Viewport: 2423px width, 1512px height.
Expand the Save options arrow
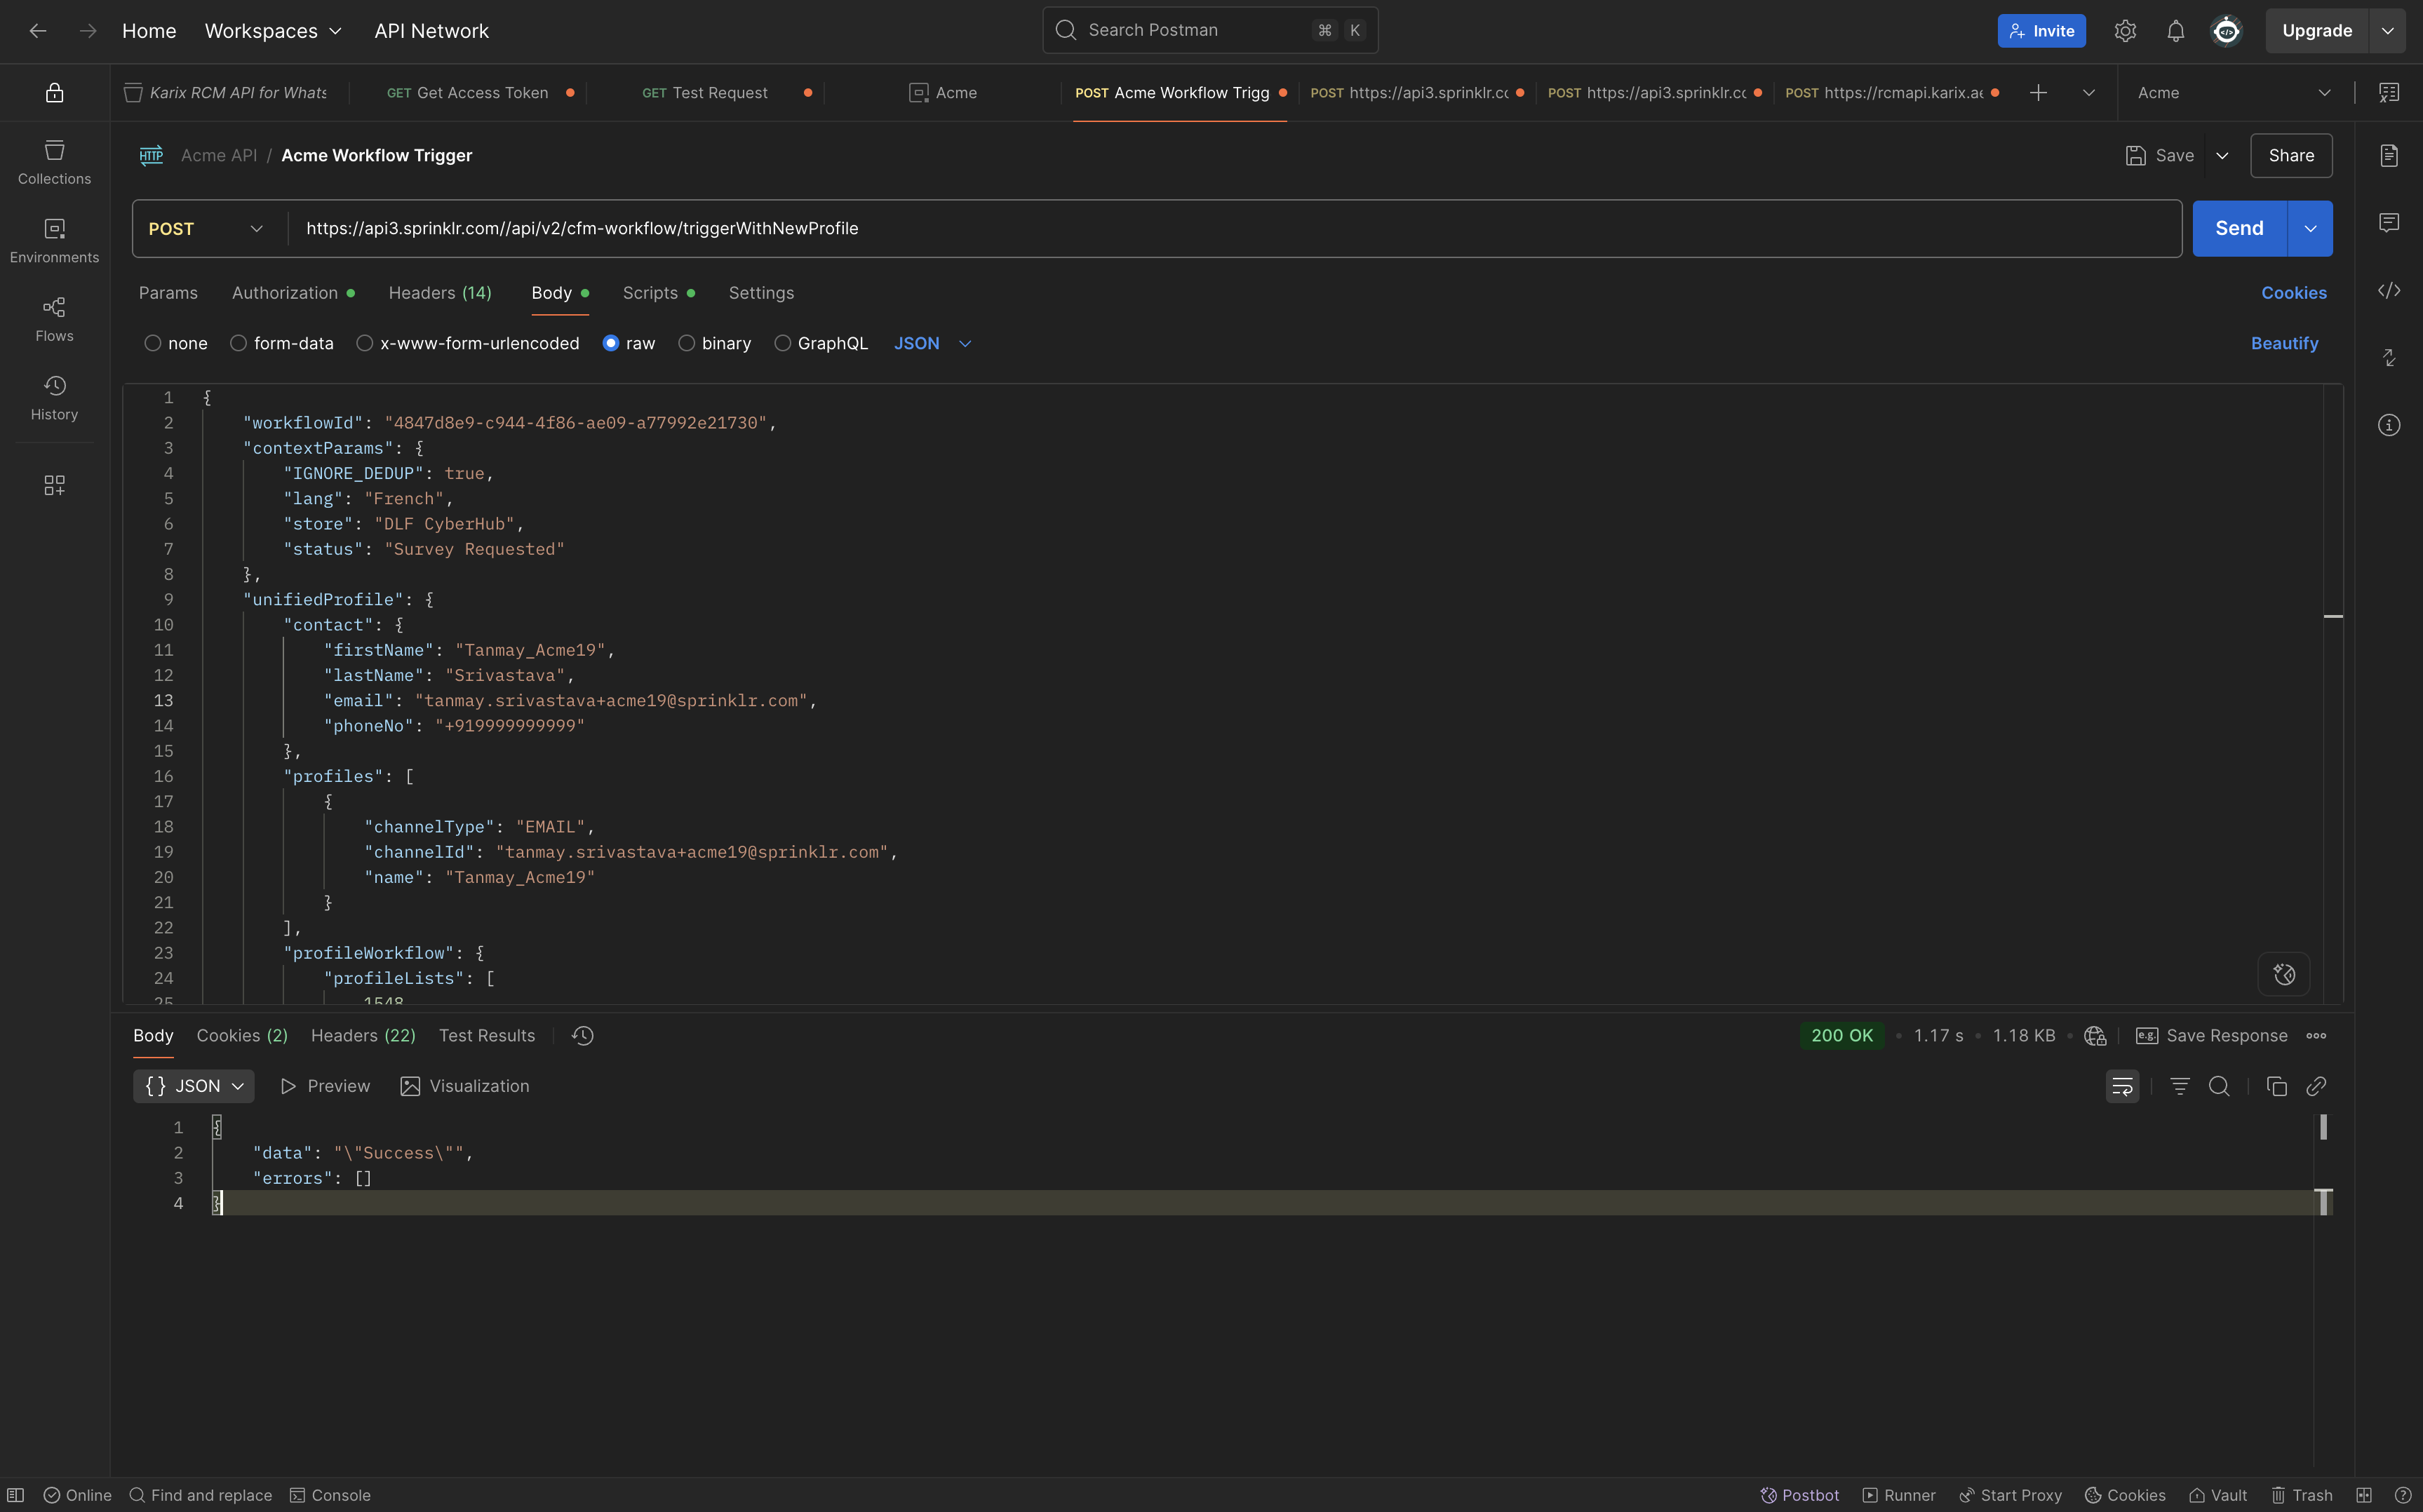2222,155
